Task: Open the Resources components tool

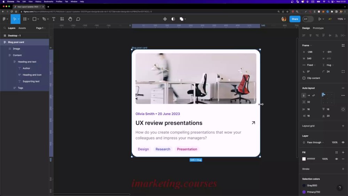Action: (x=62, y=19)
